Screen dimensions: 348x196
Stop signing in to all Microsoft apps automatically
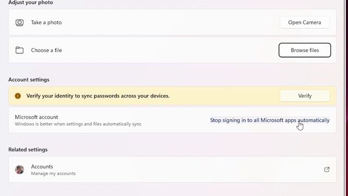pos(270,120)
